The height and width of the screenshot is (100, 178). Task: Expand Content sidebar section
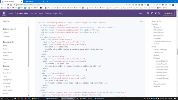[6, 36]
